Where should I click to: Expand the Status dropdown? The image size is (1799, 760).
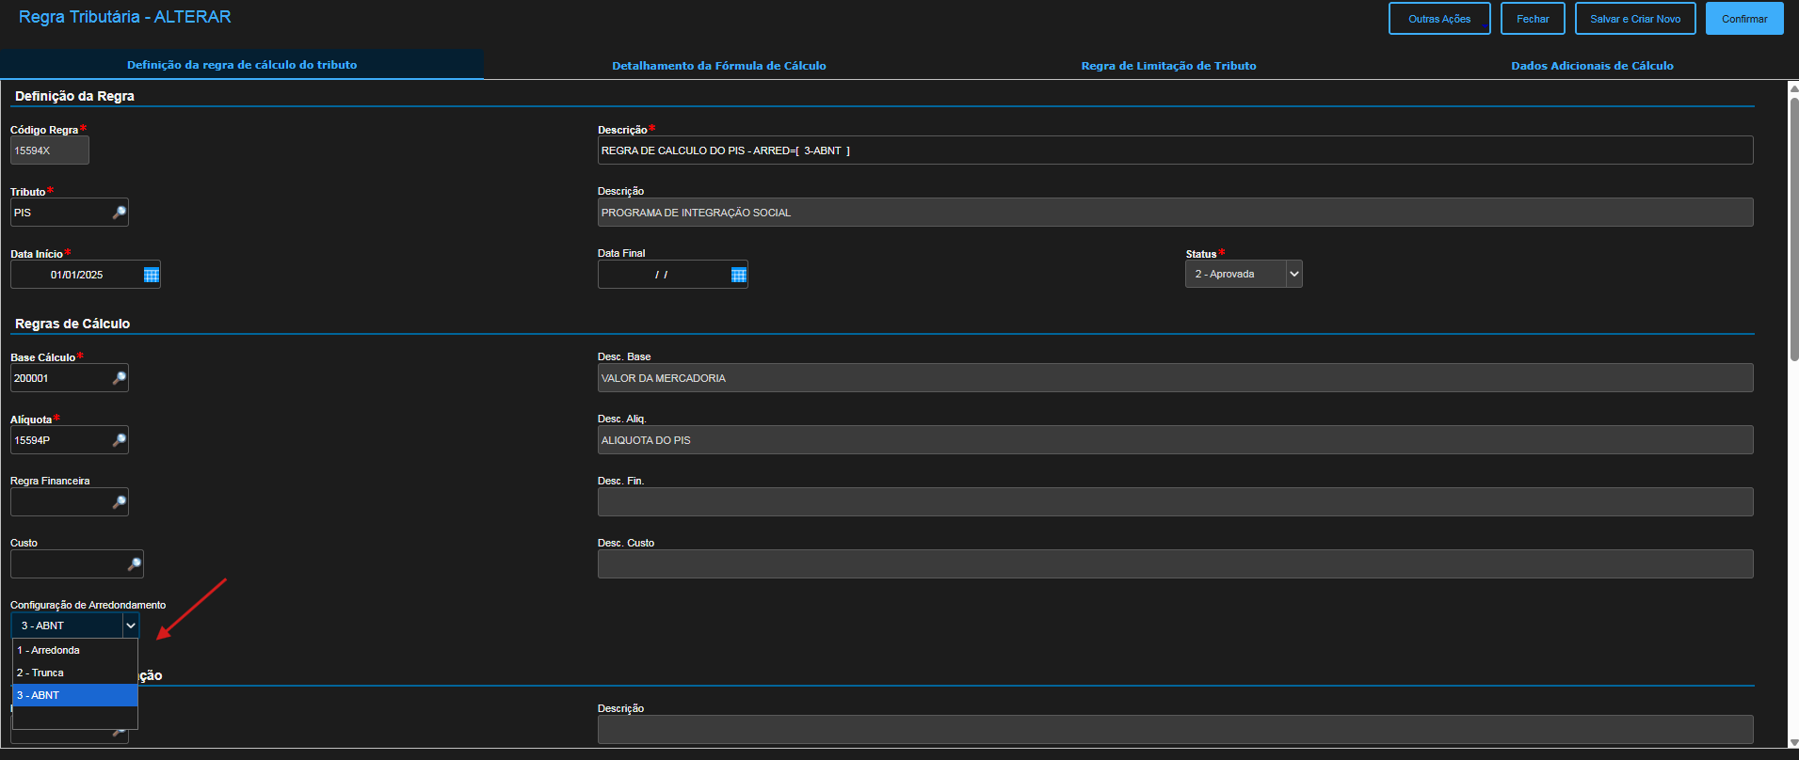(x=1294, y=274)
